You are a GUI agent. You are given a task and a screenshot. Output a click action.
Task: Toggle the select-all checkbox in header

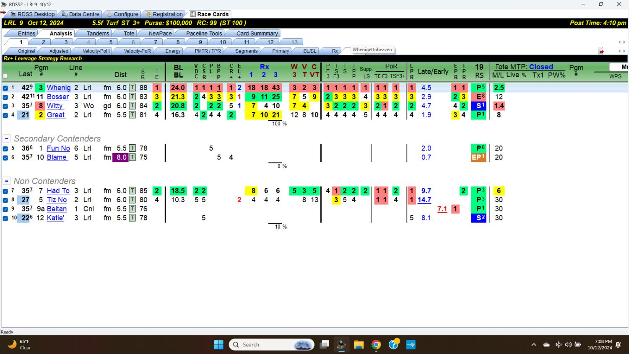5,76
